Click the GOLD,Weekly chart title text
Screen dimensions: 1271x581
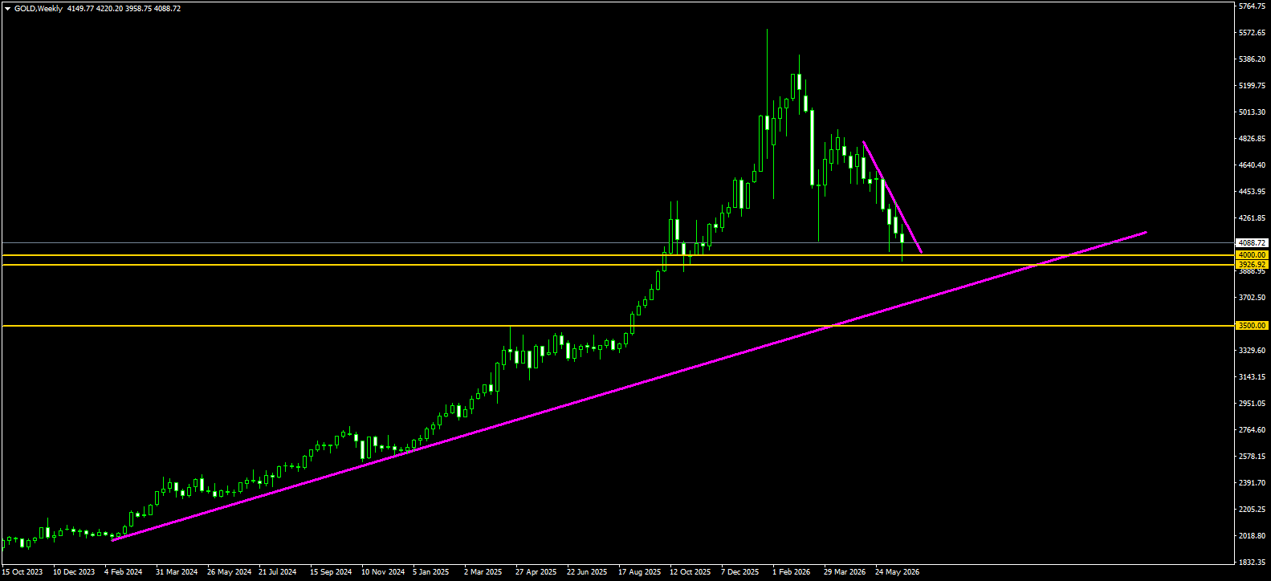(x=39, y=9)
